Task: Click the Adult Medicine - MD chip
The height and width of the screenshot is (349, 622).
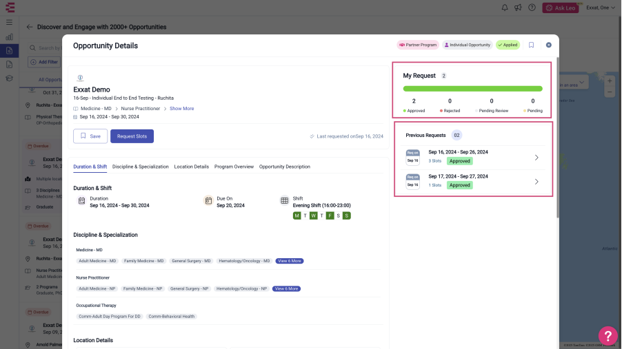Action: pos(97,261)
